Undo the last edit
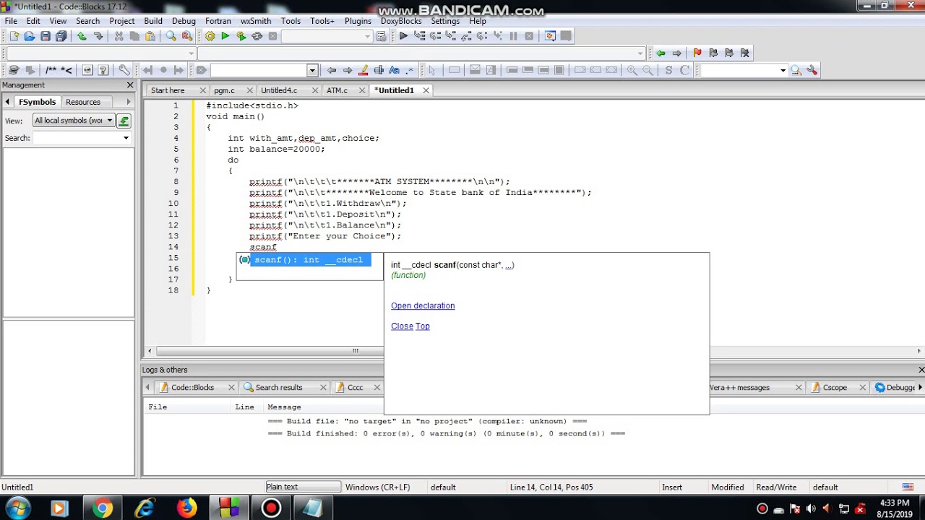This screenshot has height=520, width=925. (82, 36)
